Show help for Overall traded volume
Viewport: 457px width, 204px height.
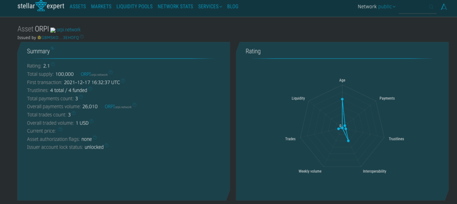[91, 121]
